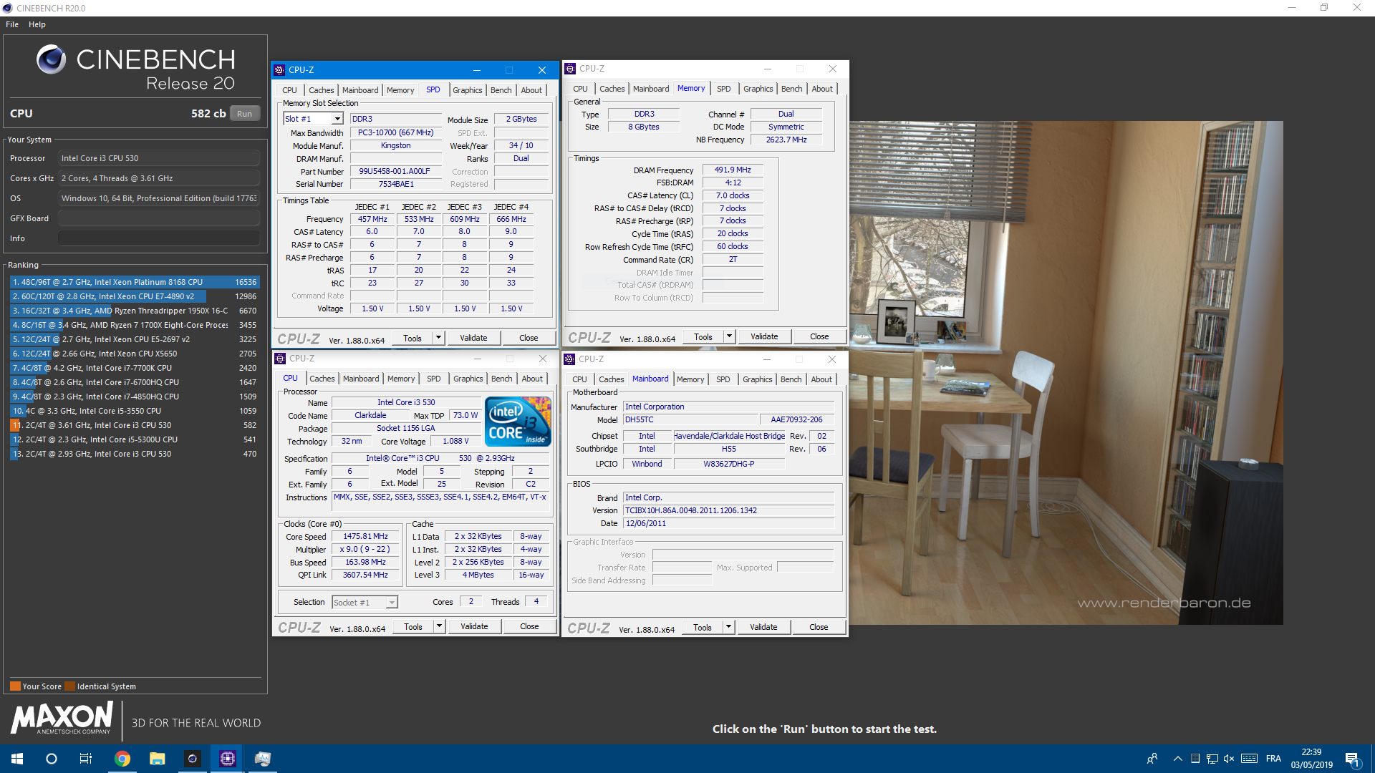This screenshot has width=1375, height=773.
Task: Click the CPU-Z icon in Mainboard window title bar
Action: 569,359
